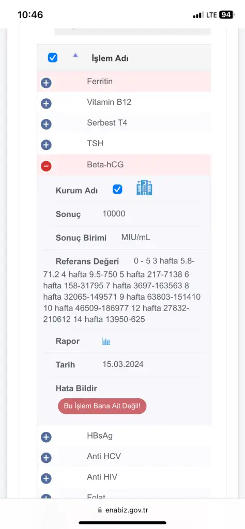Tap the battery indicator showing 94
245x529 pixels.
(x=226, y=15)
